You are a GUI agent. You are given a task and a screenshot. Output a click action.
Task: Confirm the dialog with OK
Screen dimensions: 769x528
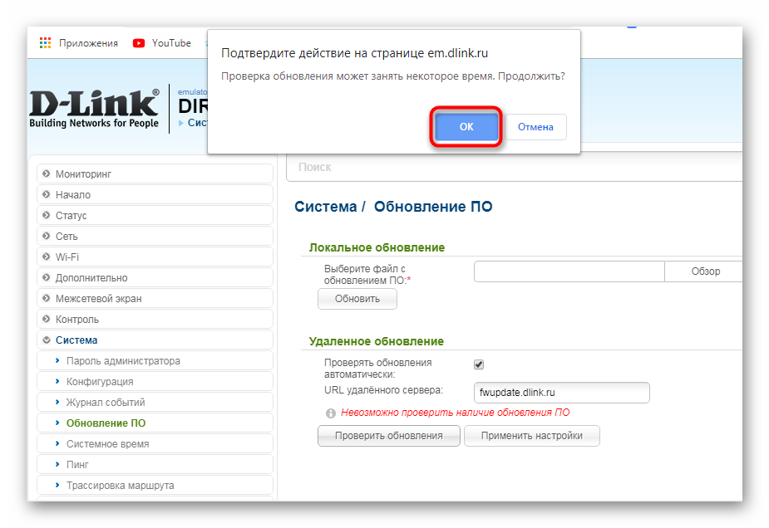click(x=466, y=127)
